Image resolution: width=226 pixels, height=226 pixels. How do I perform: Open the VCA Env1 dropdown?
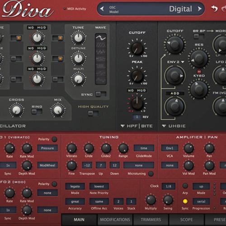point(169,148)
